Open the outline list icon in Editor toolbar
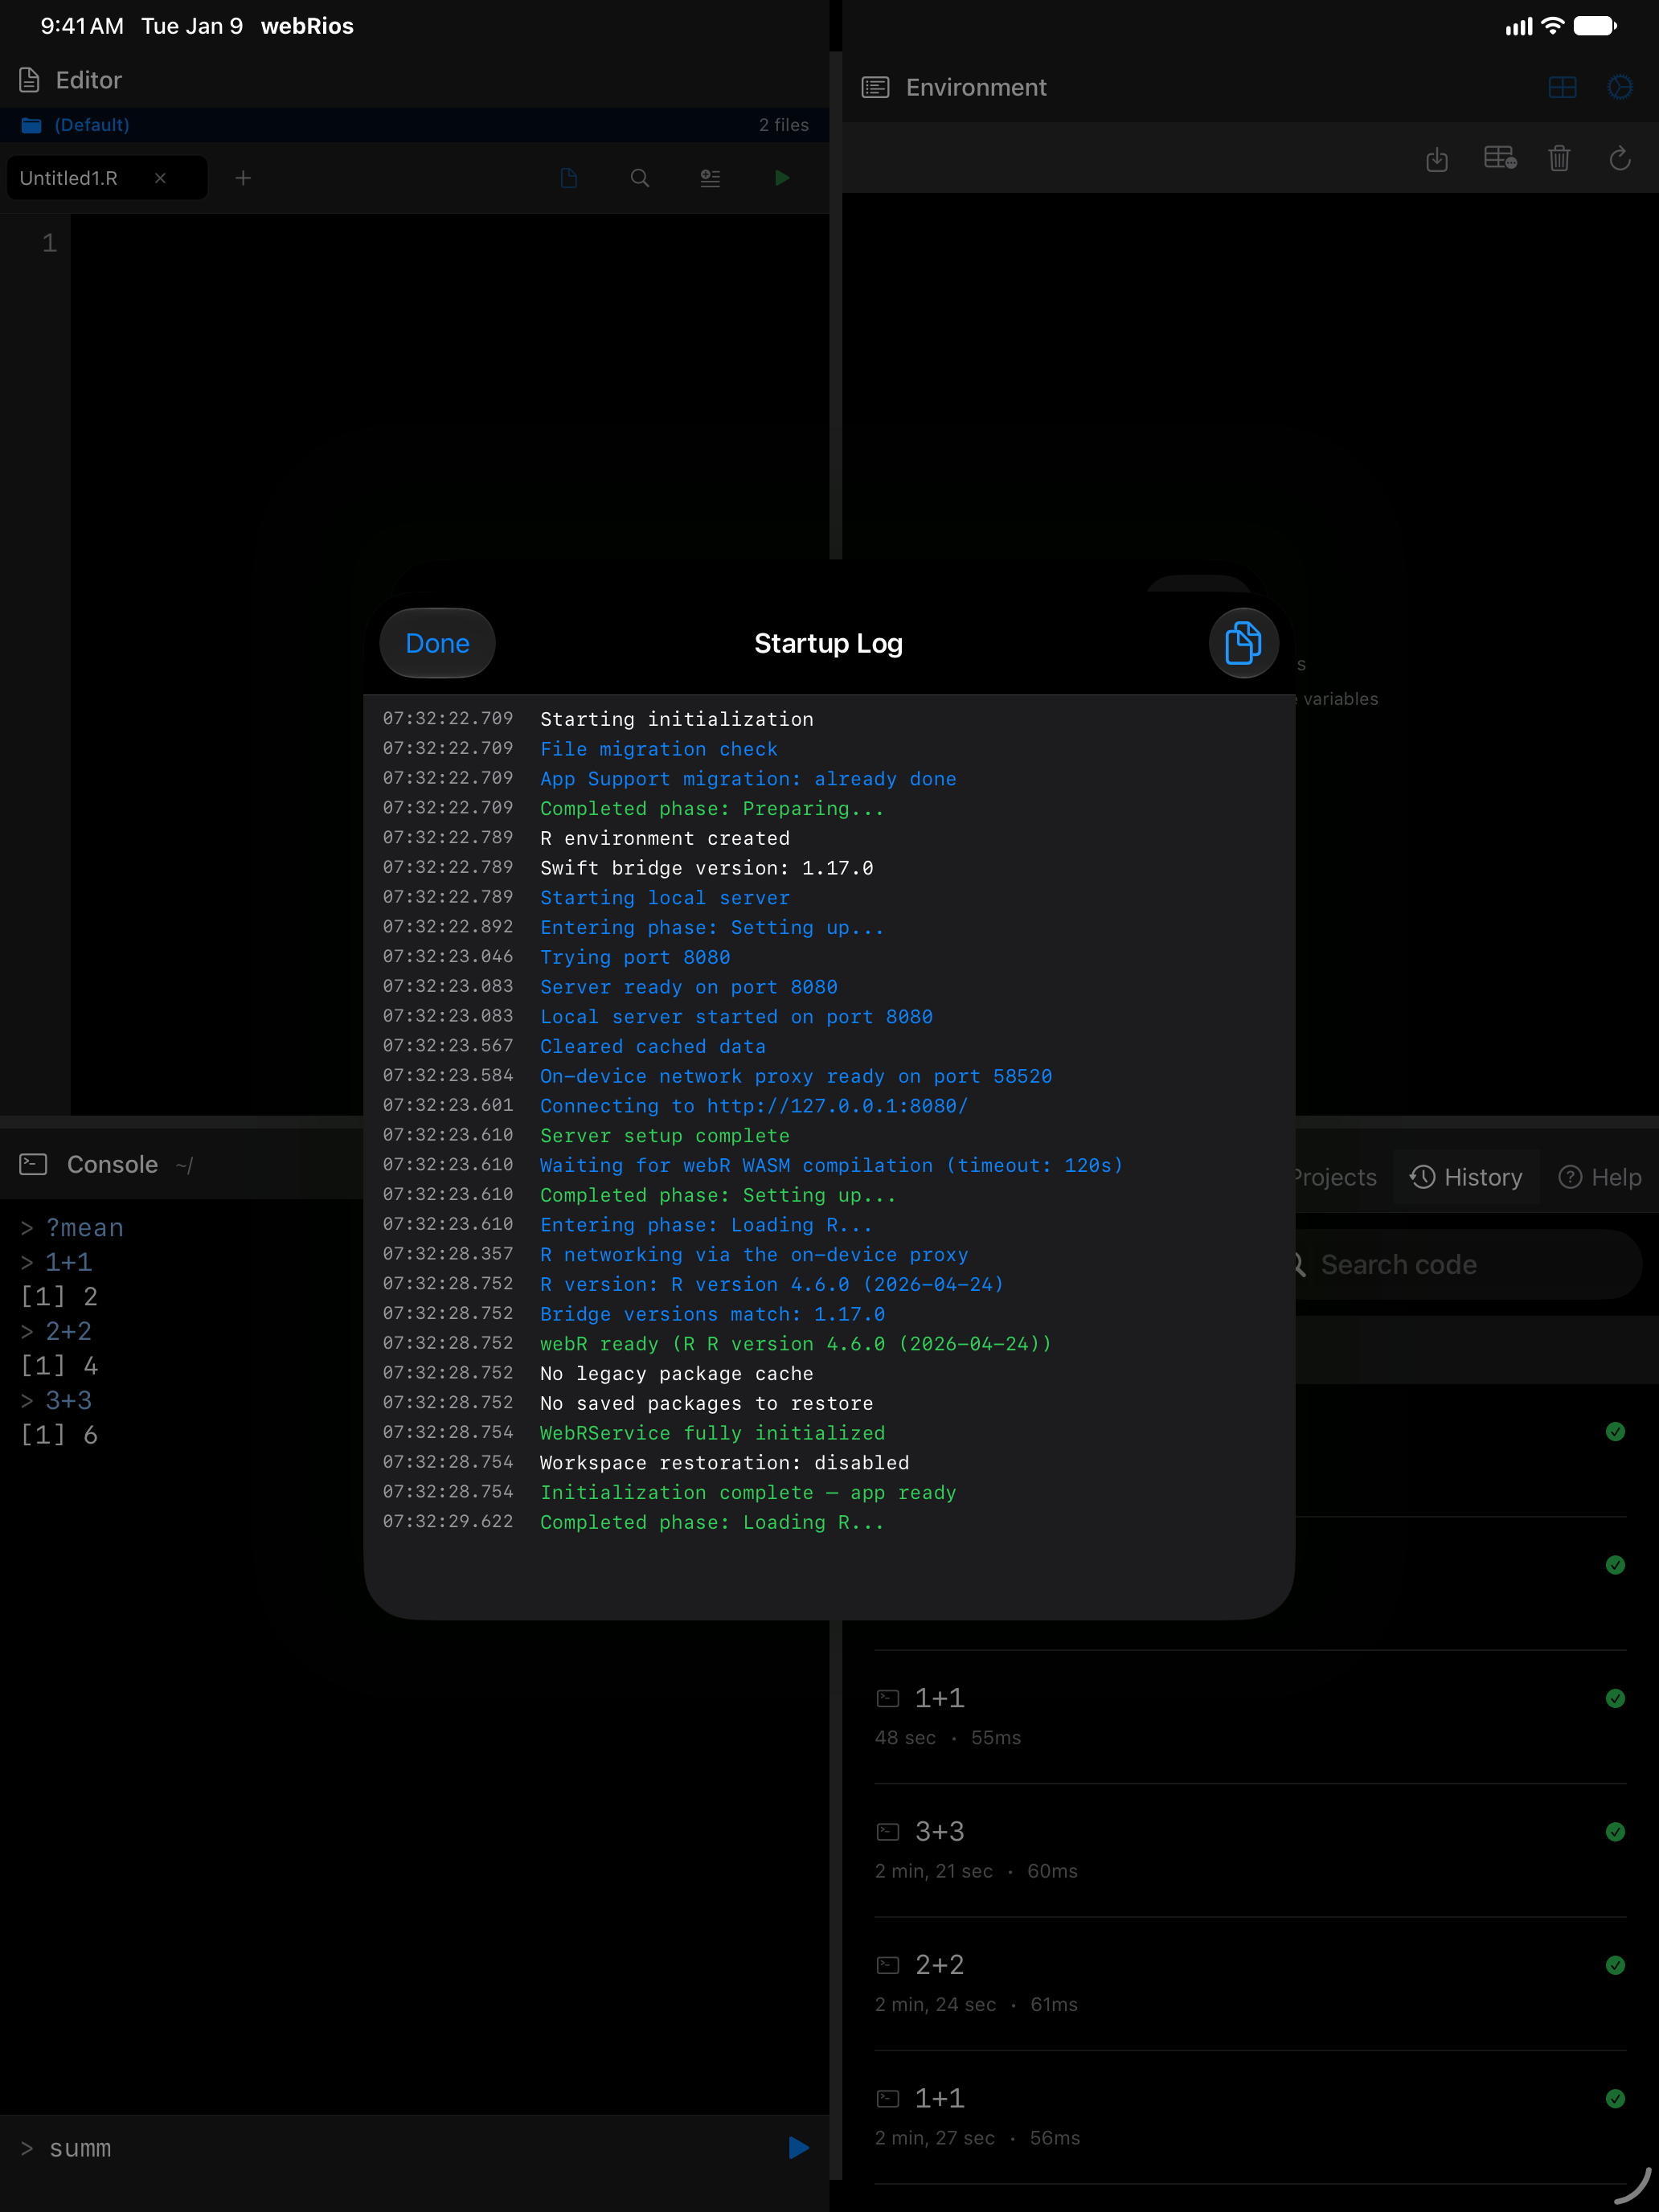 pos(710,178)
